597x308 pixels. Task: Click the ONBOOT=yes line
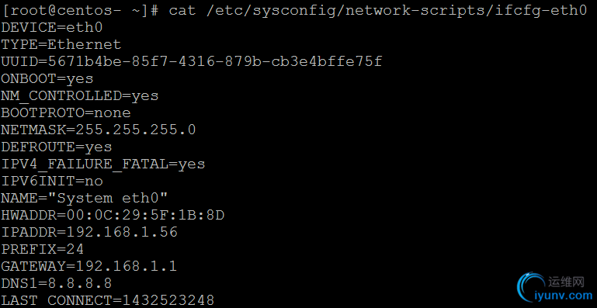(47, 79)
